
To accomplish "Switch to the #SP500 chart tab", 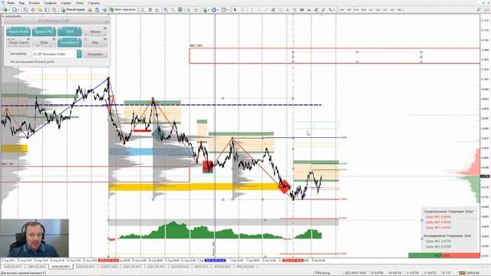I will tap(222, 267).
